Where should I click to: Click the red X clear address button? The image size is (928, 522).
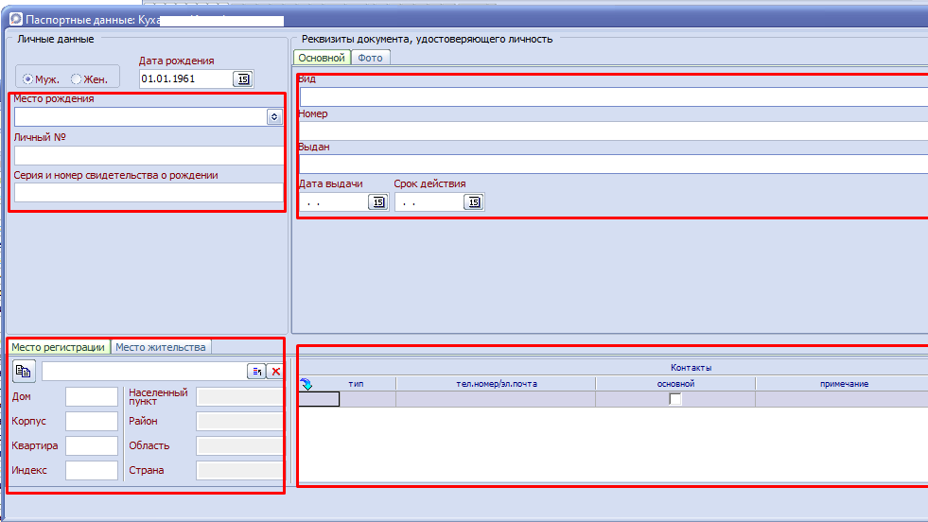pos(275,372)
